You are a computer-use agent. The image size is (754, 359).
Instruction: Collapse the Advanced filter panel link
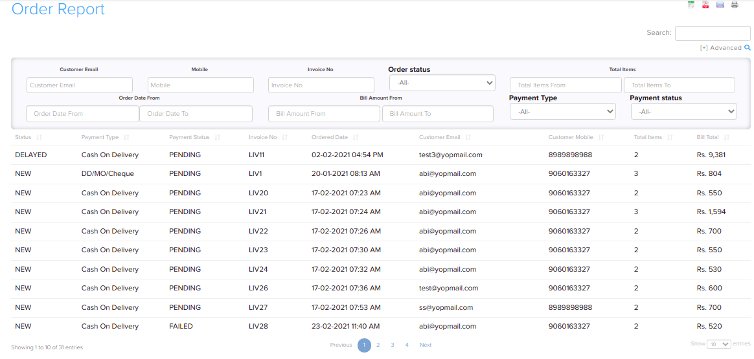pyautogui.click(x=721, y=47)
